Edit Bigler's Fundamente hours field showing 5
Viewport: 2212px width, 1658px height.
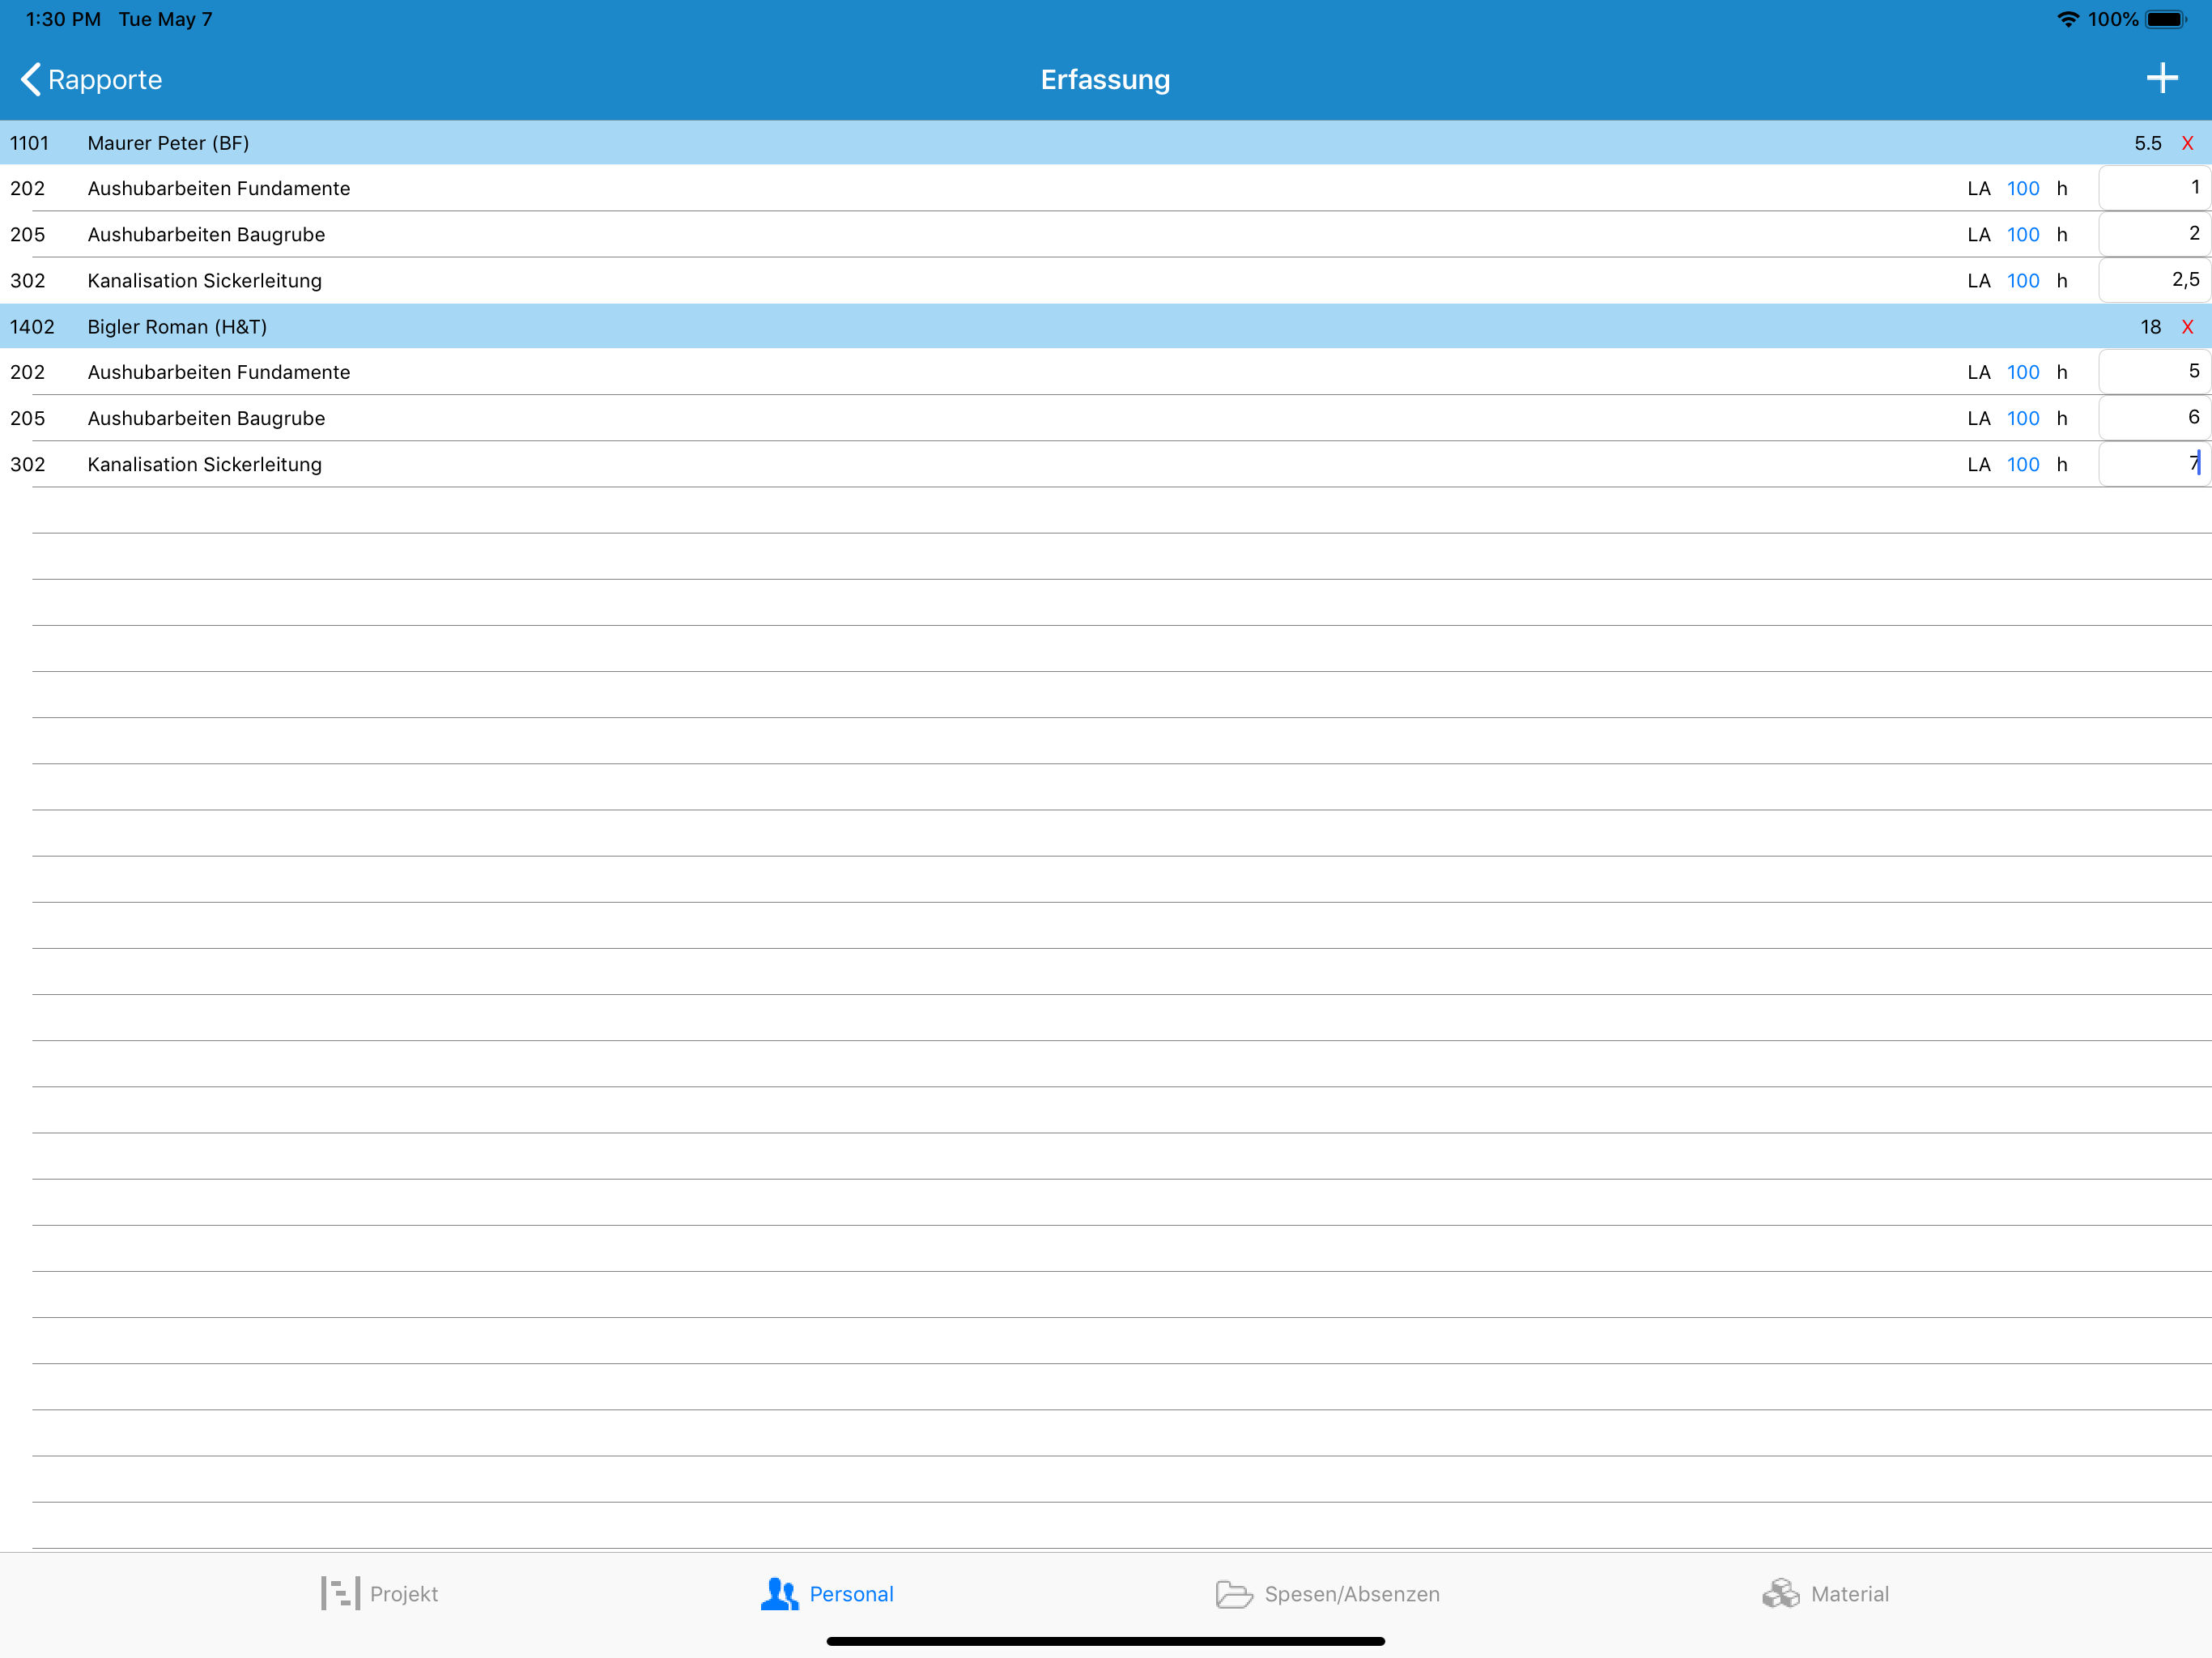click(x=2154, y=372)
